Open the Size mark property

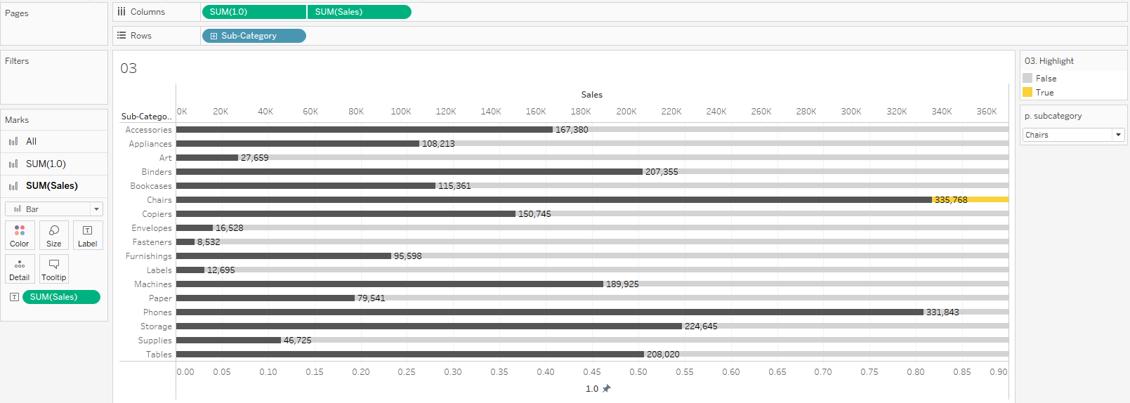[x=54, y=235]
